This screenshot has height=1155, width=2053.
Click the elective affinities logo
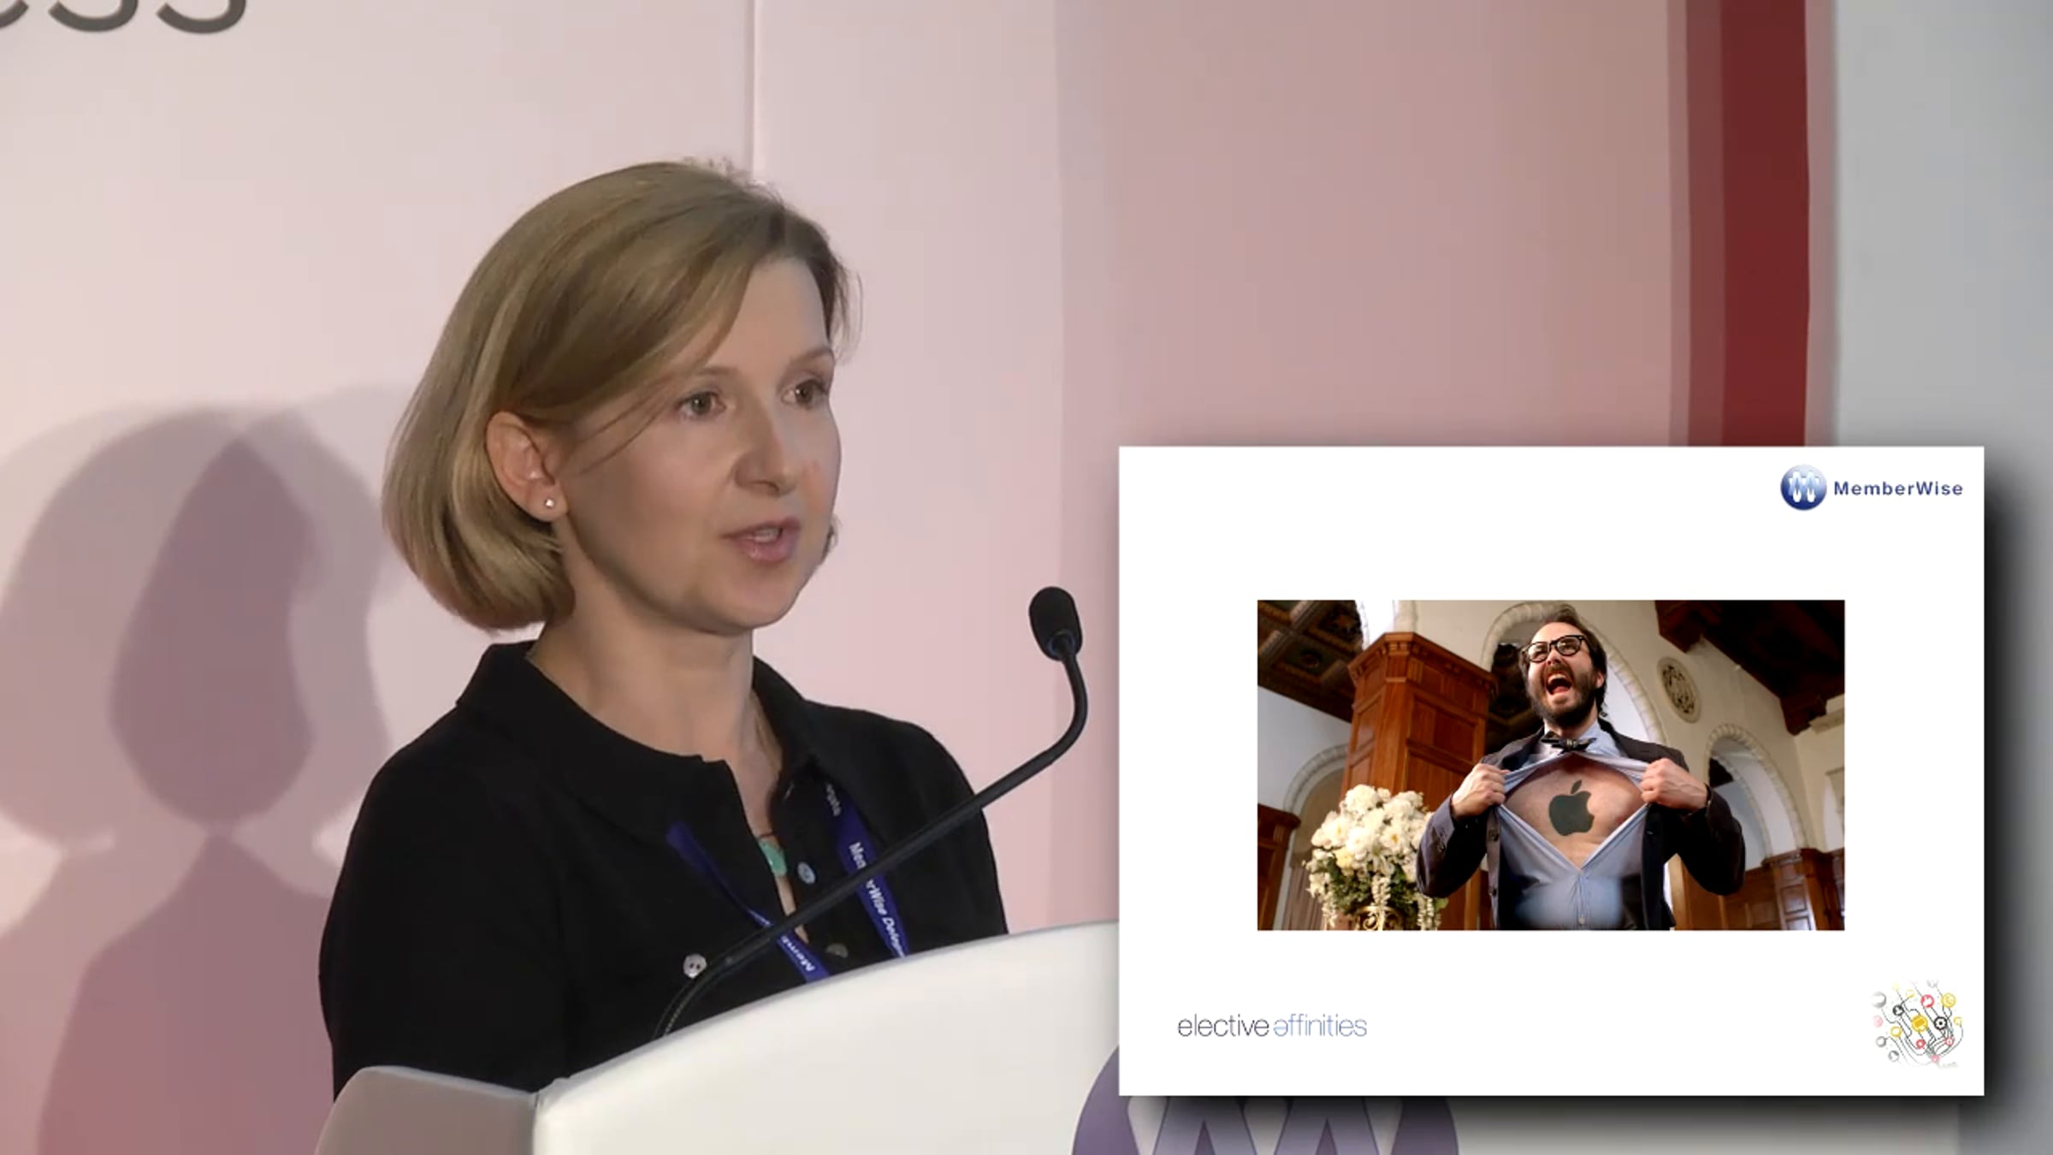1272,1026
